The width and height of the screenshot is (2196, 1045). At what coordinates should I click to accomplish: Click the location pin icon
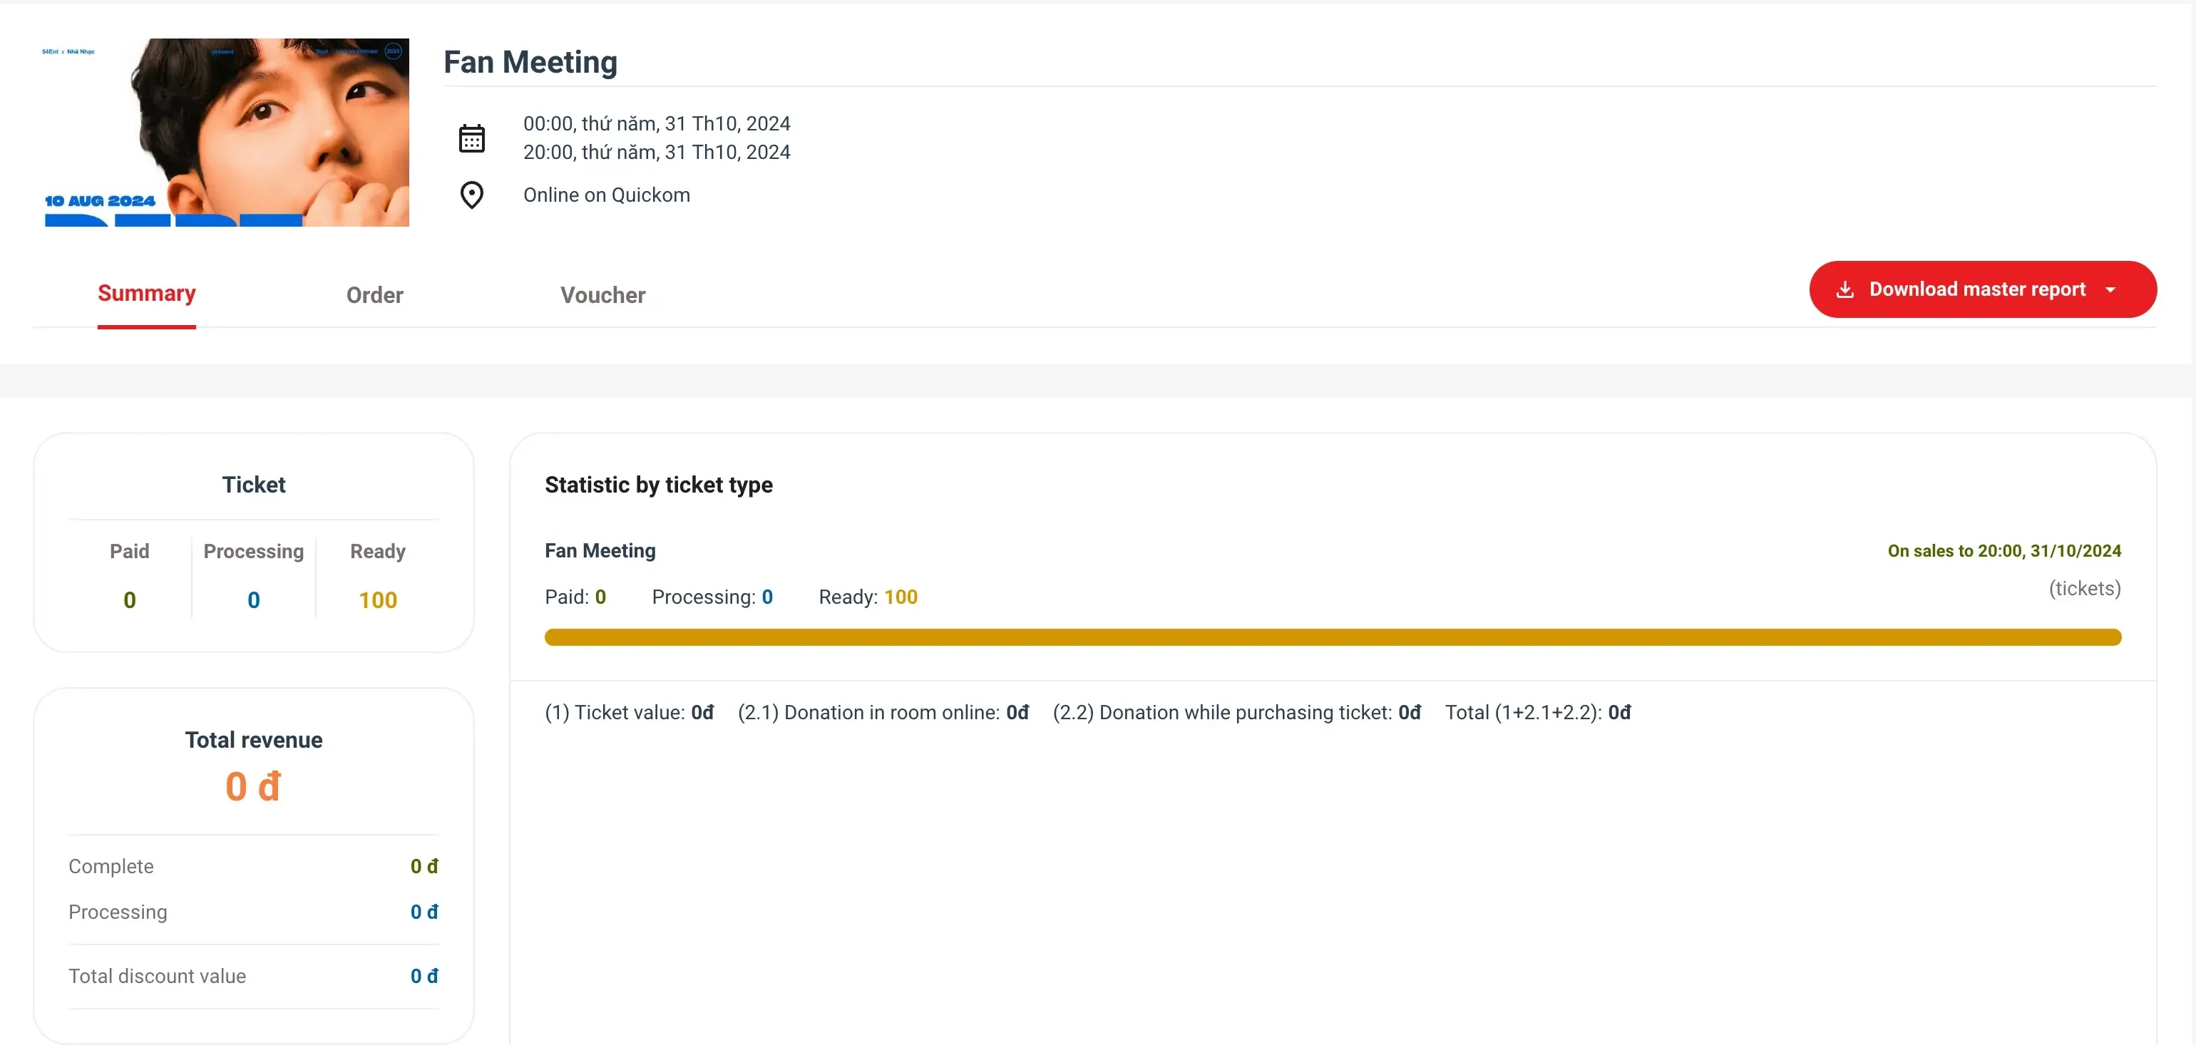click(x=471, y=195)
